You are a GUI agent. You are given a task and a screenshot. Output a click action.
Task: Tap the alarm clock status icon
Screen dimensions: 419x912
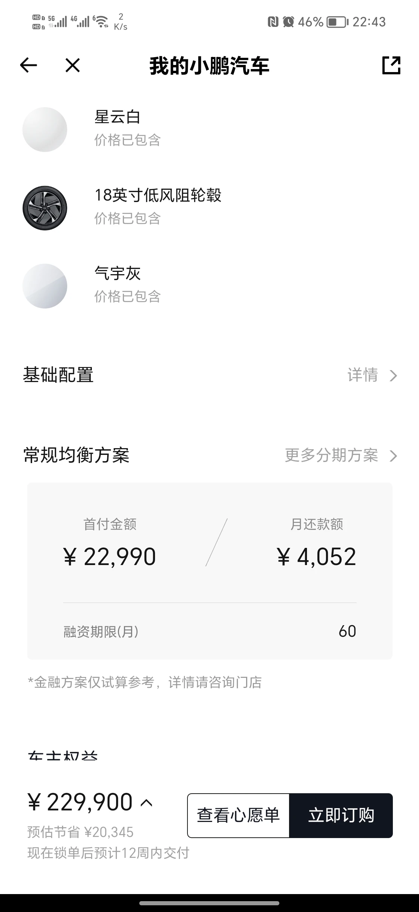point(288,22)
